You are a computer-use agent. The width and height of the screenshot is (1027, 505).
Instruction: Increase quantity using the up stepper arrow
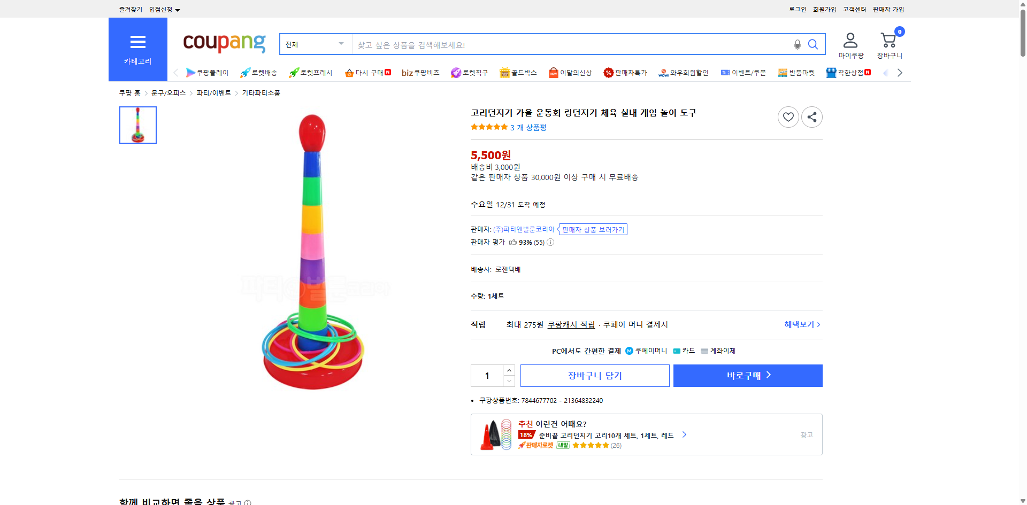pyautogui.click(x=508, y=370)
